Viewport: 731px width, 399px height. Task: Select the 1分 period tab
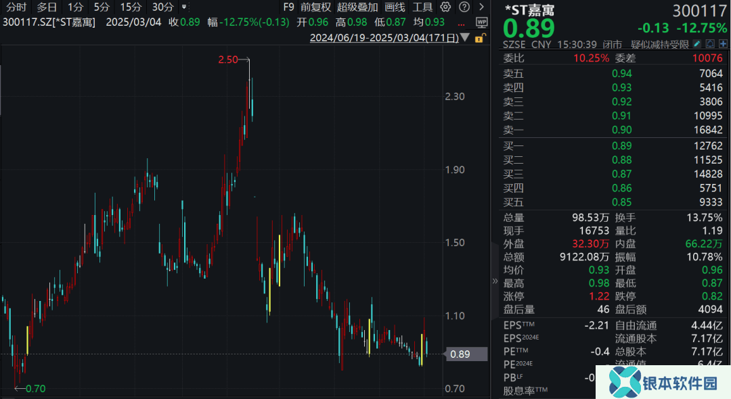tap(75, 7)
